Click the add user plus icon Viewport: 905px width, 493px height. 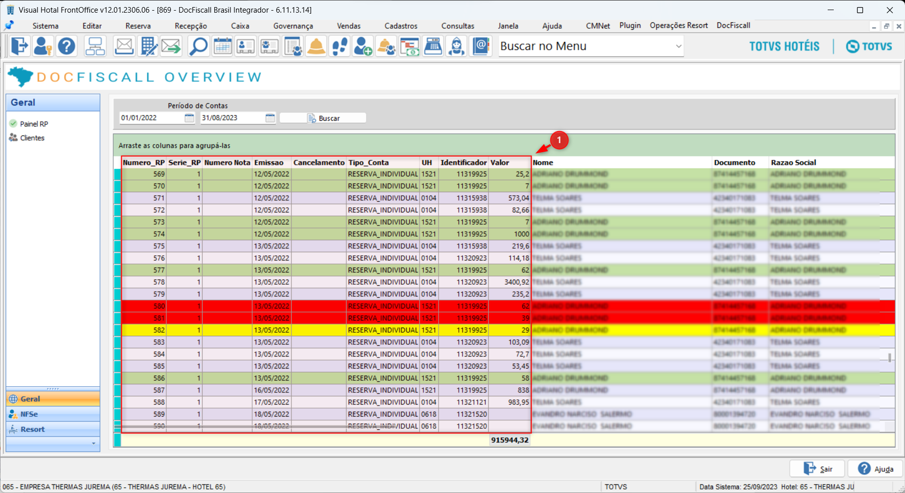pos(363,47)
